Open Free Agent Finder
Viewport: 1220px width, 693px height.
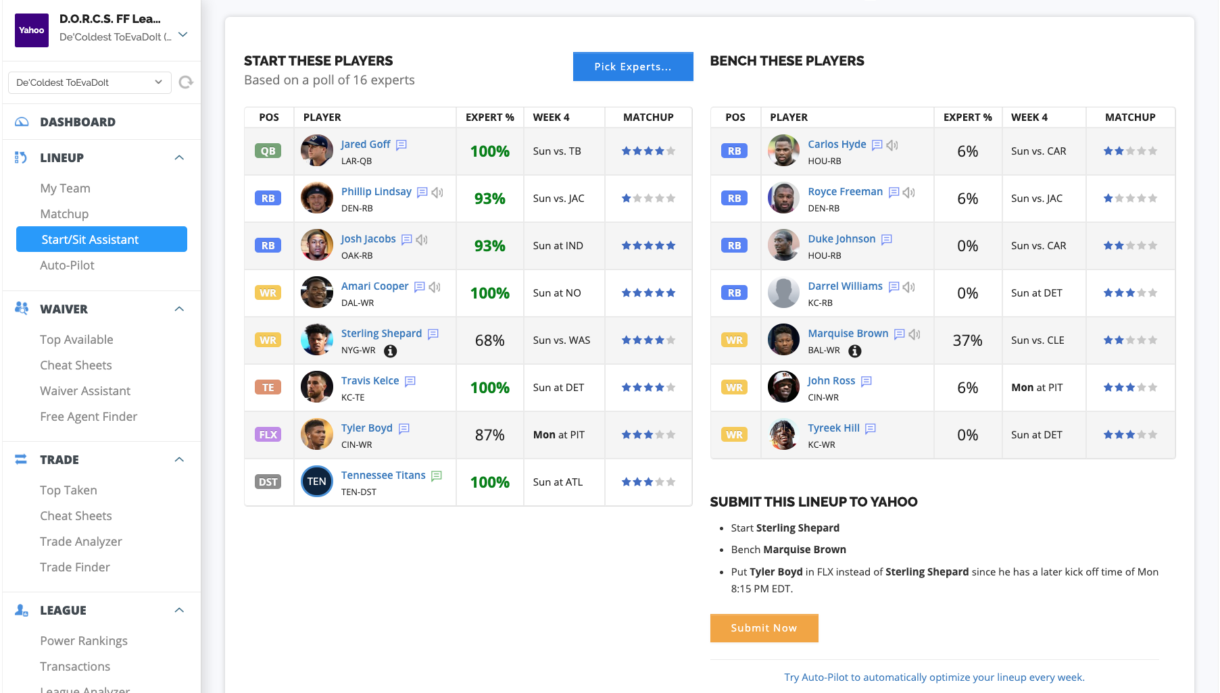tap(89, 417)
